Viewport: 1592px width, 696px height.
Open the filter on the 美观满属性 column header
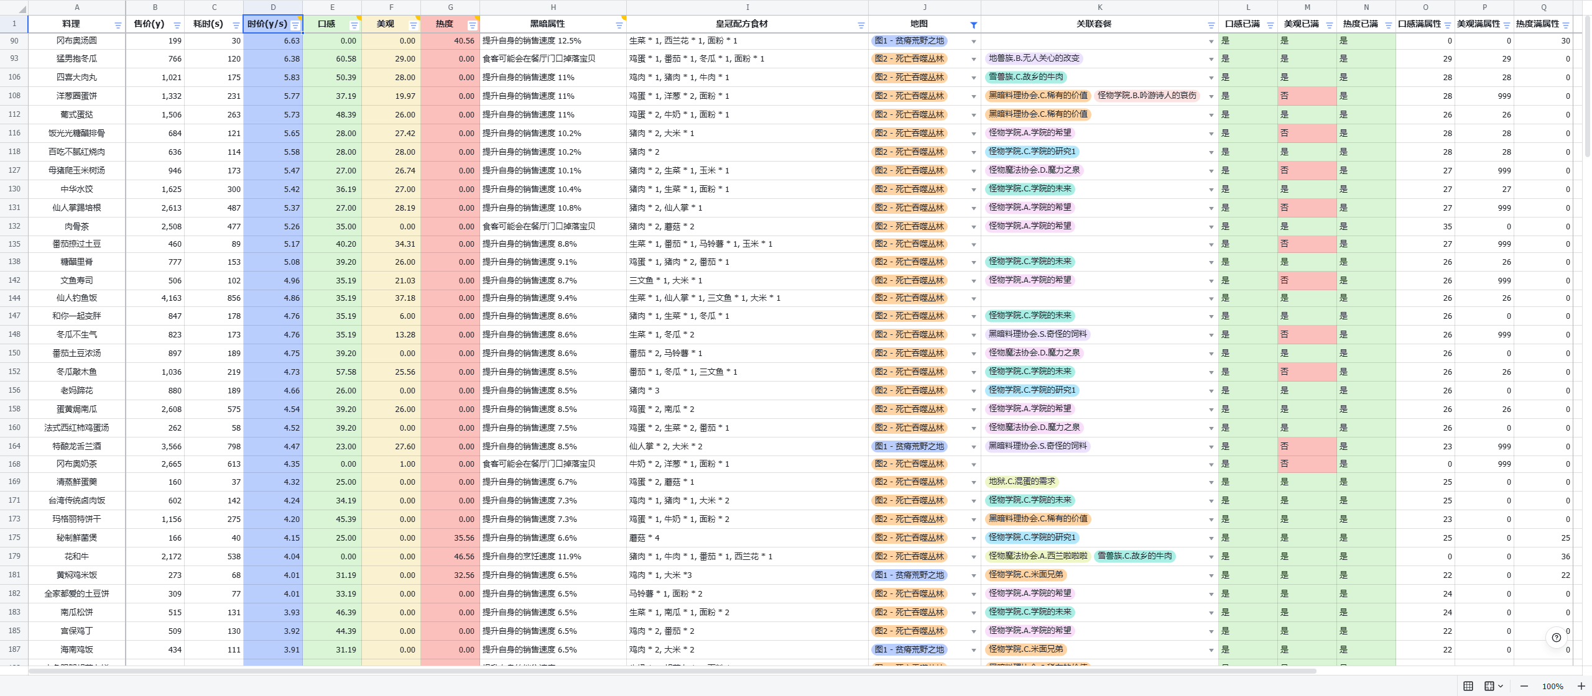[x=1507, y=25]
